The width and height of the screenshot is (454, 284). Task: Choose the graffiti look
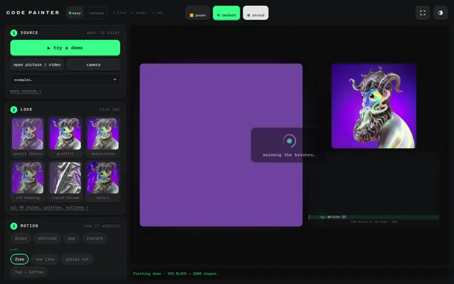65,137
